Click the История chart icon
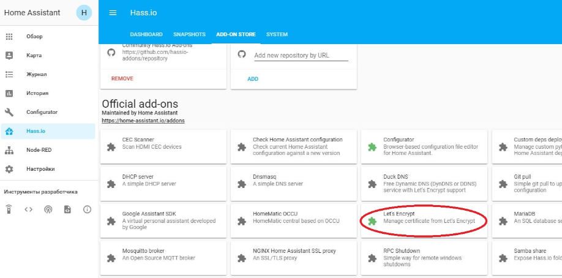This screenshot has height=278, width=562. (9, 93)
